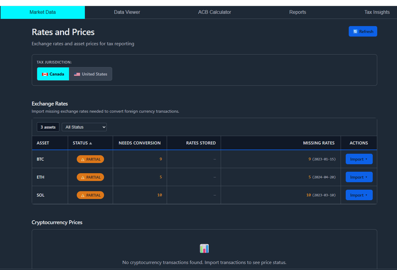This screenshot has width=397, height=270.
Task: Switch to the ACB Calculator tab
Action: coord(214,12)
